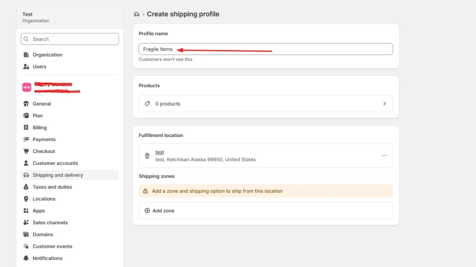Click the magnifier icon in Search box
The image size is (476, 267).
pos(26,39)
